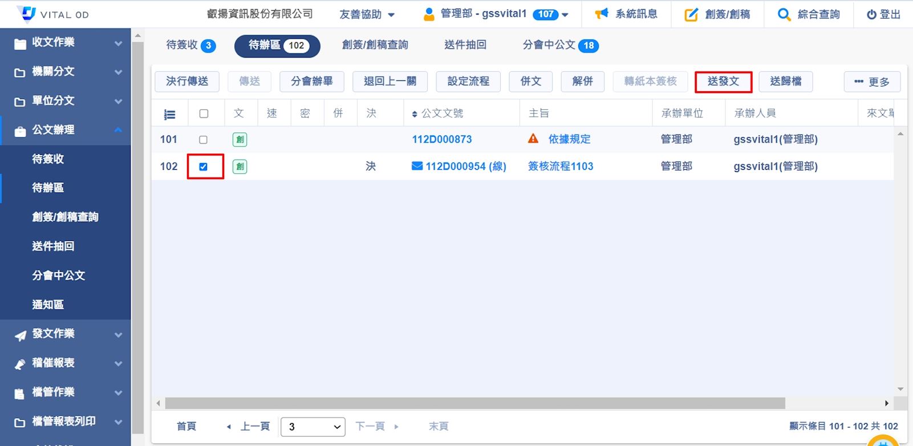Click the 送發文 button
913x446 pixels.
pyautogui.click(x=723, y=81)
